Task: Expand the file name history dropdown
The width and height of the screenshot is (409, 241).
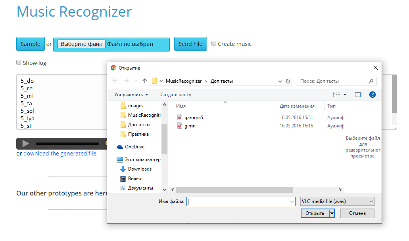Action: [292, 201]
